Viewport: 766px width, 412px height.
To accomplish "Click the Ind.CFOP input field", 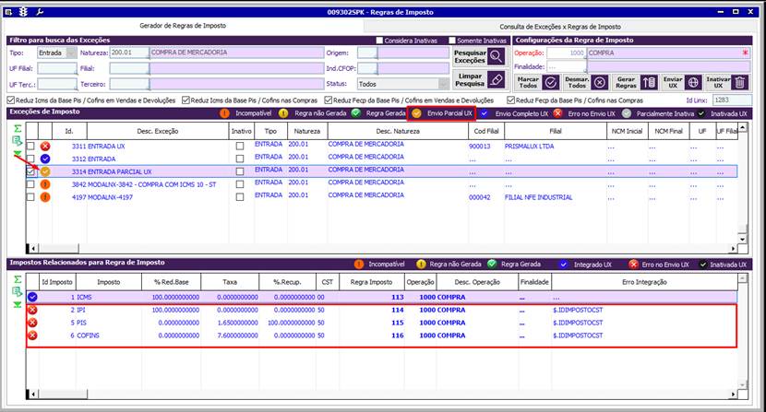I will [367, 68].
